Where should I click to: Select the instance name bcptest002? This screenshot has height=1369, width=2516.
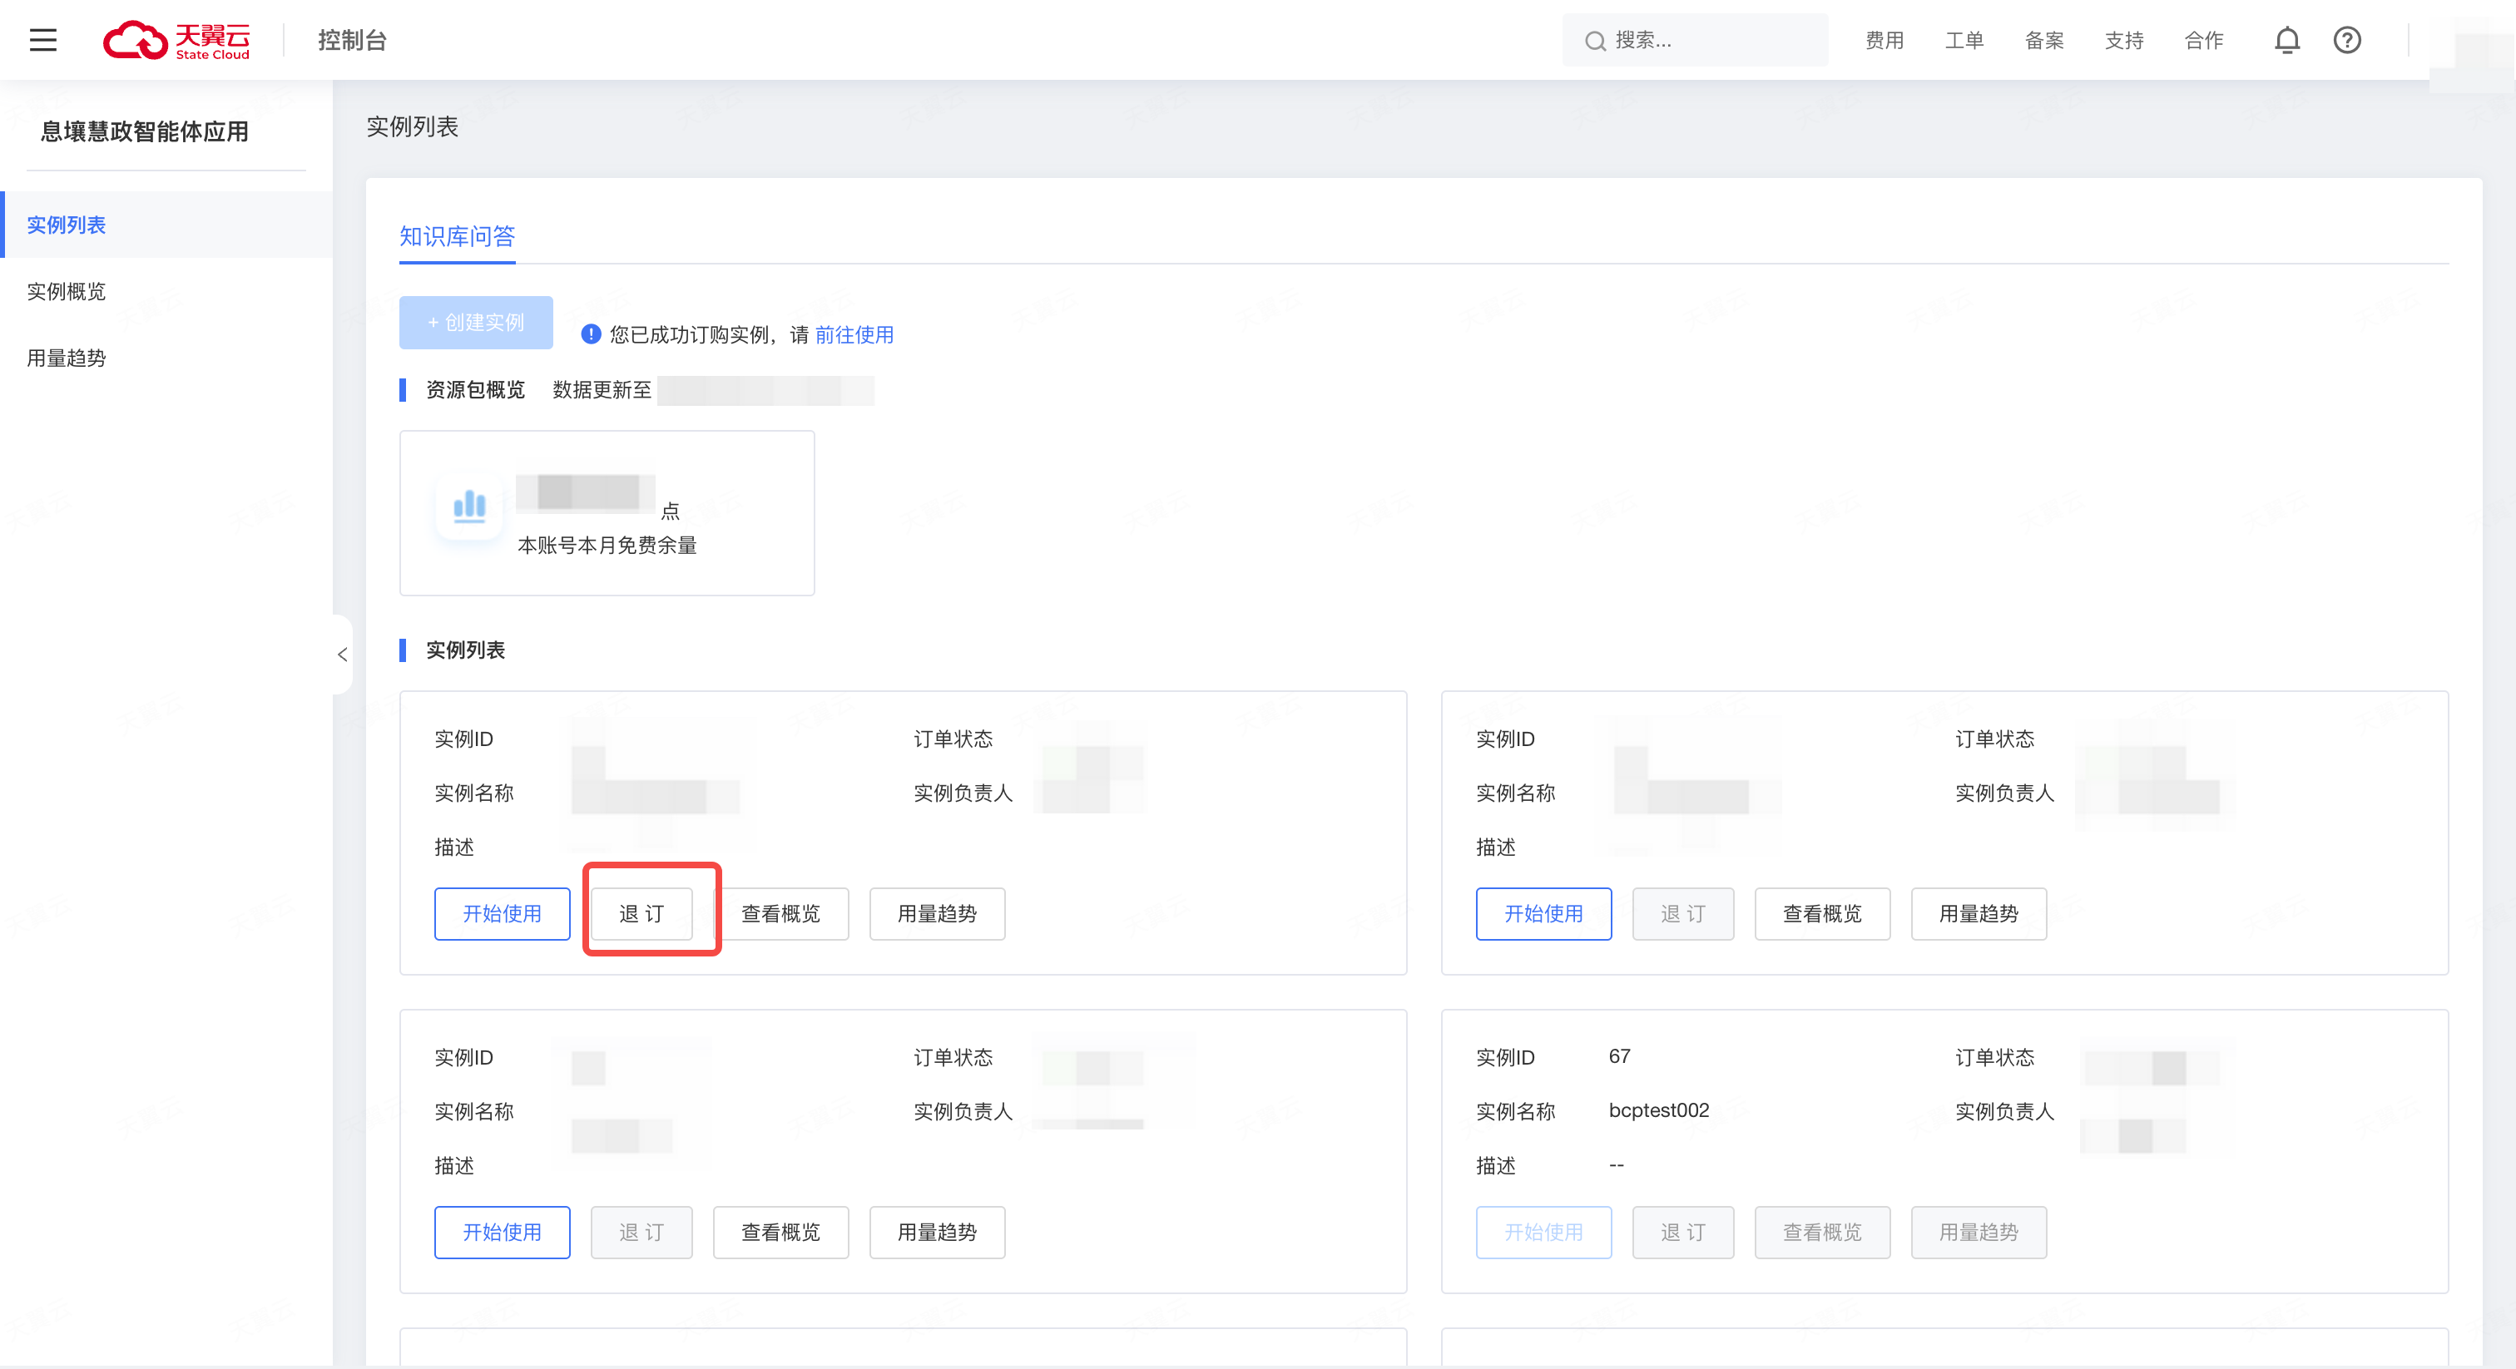click(1659, 1110)
